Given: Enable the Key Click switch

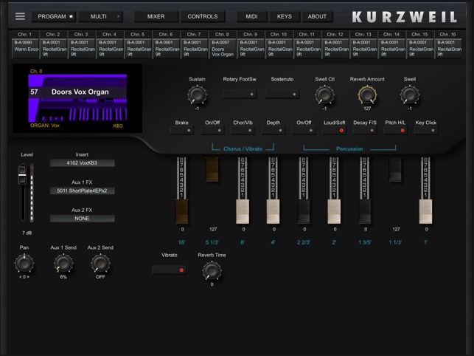Looking at the screenshot, I should (425, 130).
